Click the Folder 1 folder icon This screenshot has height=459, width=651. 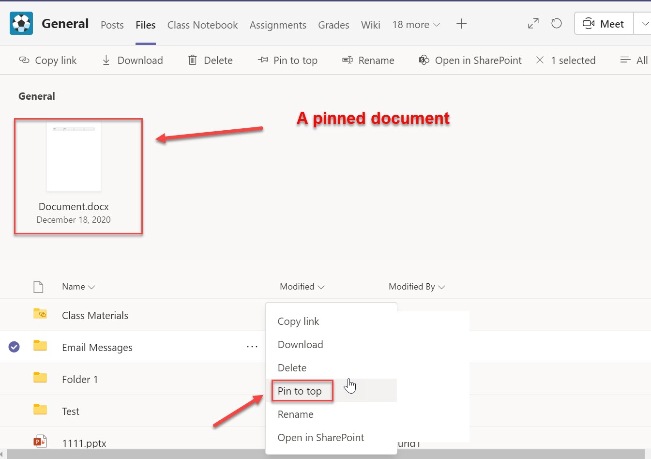tap(40, 378)
